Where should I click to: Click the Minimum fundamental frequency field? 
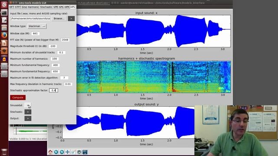point(56,65)
